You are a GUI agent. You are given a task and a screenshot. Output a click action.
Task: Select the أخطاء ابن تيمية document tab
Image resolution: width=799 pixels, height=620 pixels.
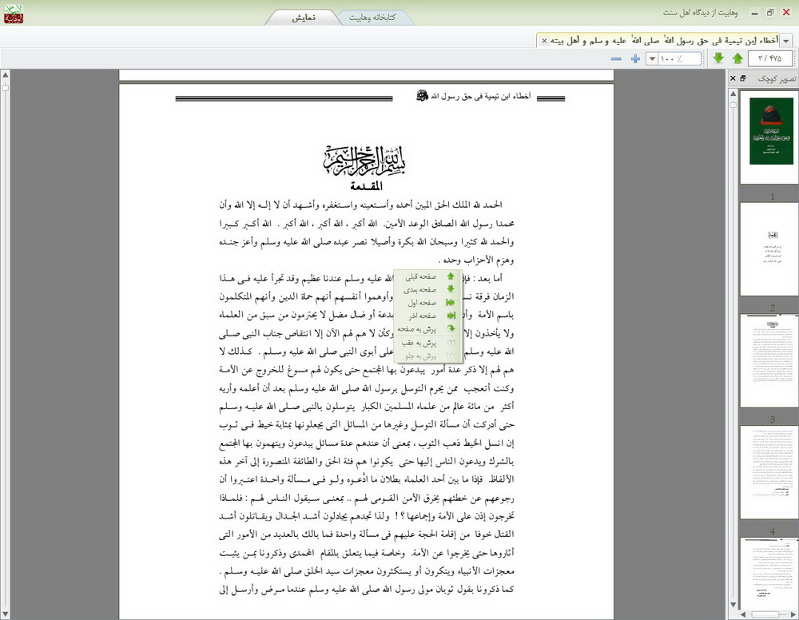(x=664, y=40)
